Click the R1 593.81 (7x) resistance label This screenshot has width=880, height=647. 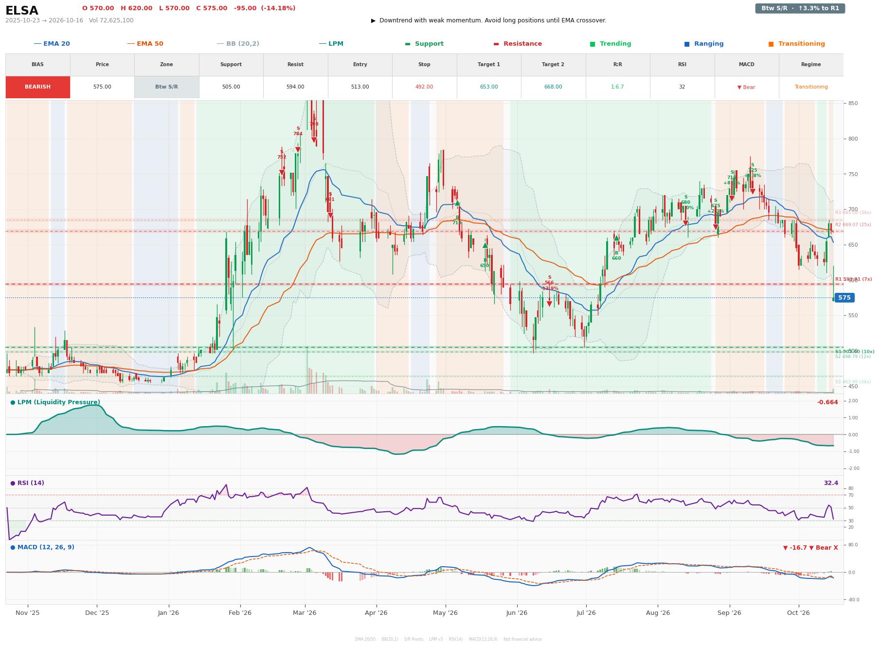click(x=854, y=279)
